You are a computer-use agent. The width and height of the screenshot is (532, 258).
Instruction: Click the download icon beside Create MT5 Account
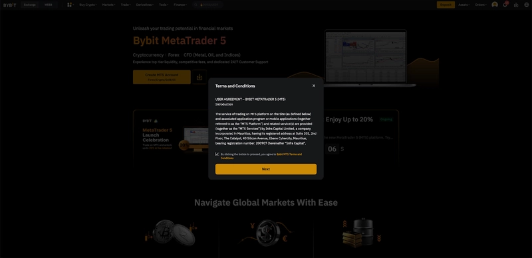click(199, 77)
